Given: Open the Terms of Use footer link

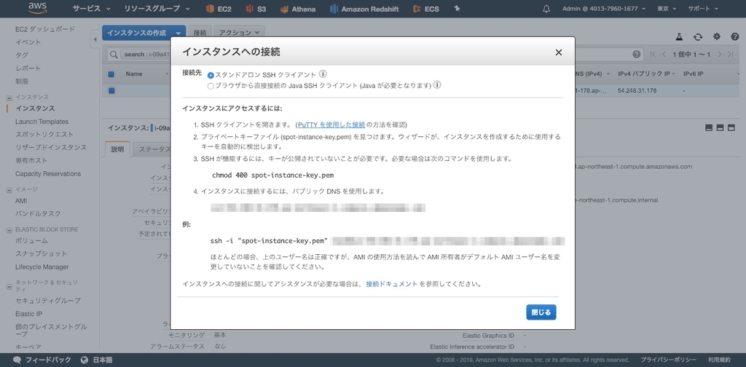Looking at the screenshot, I should (719, 360).
